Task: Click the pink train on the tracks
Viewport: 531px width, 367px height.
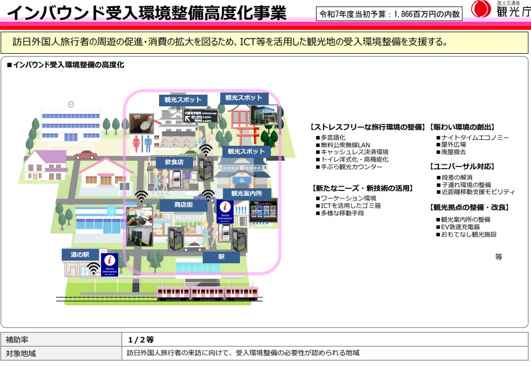Action: click(208, 293)
